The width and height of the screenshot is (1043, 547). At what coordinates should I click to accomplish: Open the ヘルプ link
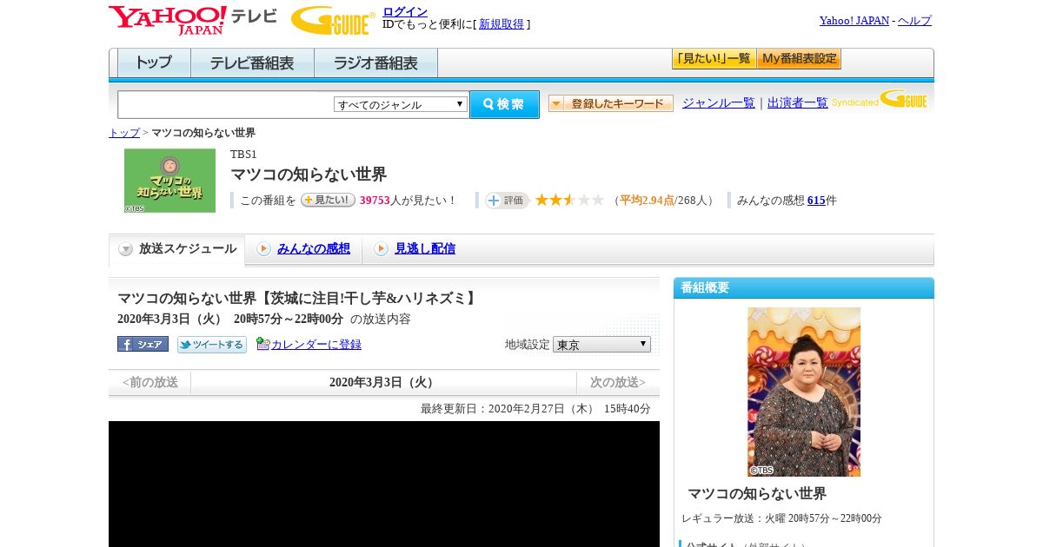tap(914, 21)
